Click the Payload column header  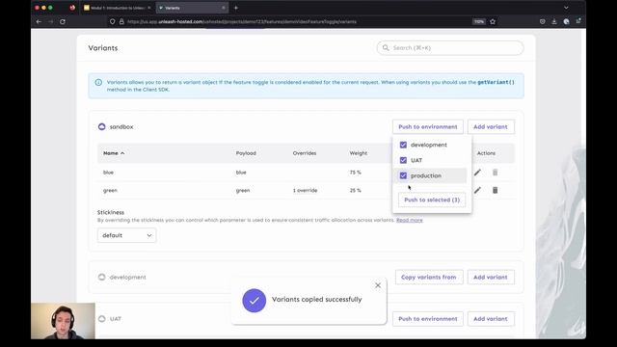pyautogui.click(x=246, y=153)
